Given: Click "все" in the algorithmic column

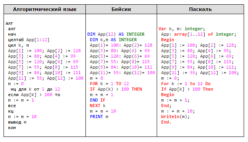Looking at the screenshot, I should tap(12, 106).
